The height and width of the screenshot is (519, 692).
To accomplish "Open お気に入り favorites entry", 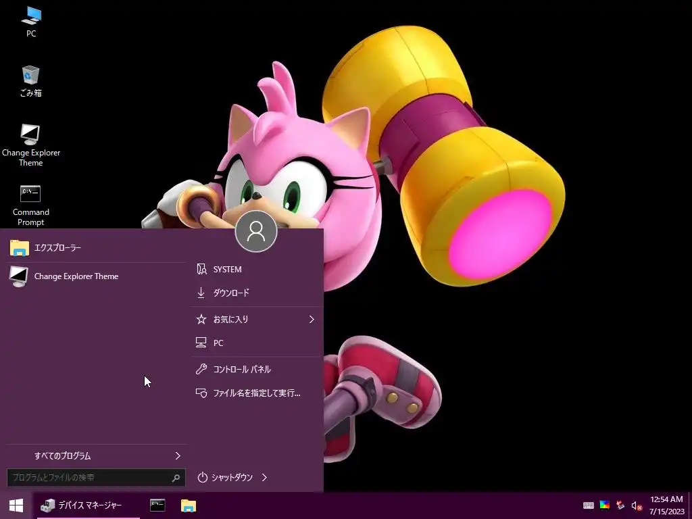I will click(255, 319).
